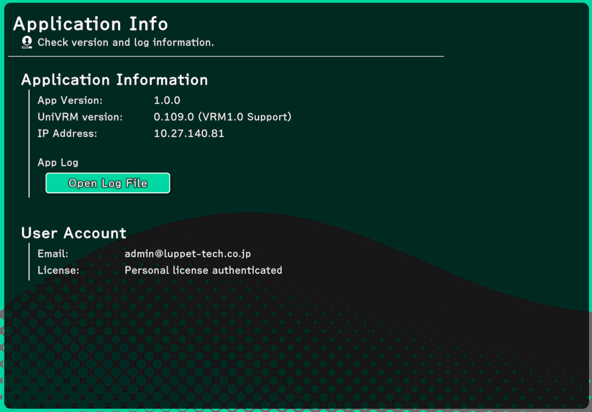Select the UniVRM value 0.109.0 (VRM1.0 Support)
Image resolution: width=592 pixels, height=412 pixels.
point(222,117)
